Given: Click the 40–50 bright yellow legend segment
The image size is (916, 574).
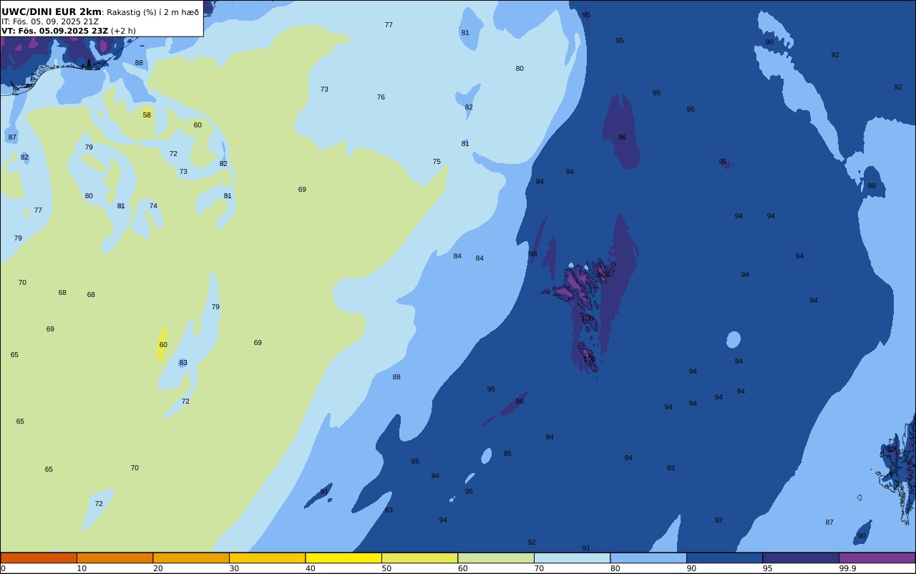Looking at the screenshot, I should tap(343, 558).
